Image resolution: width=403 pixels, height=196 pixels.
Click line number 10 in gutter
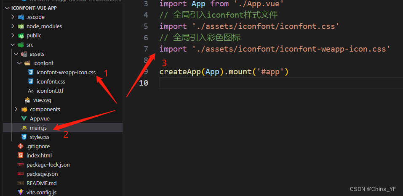click(144, 83)
